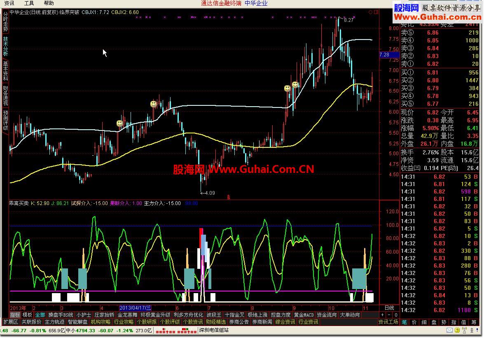Choose the 小护士 indicator
484x338 pixels.
(84, 315)
